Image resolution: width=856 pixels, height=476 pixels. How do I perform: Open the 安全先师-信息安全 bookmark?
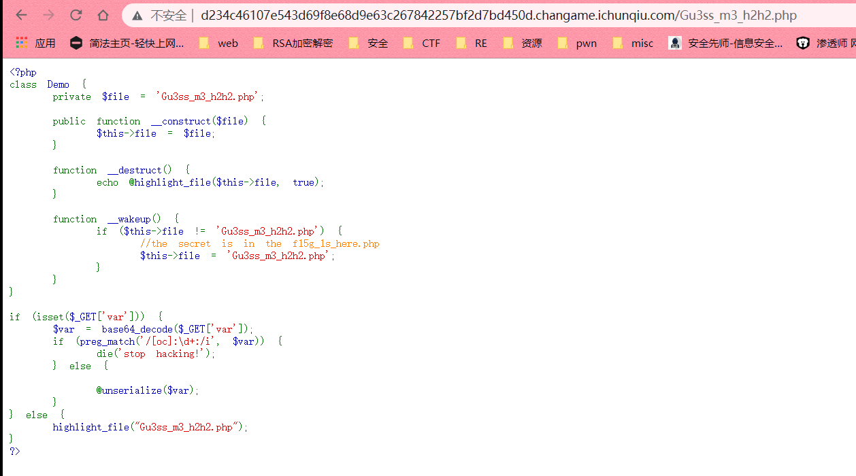click(x=725, y=43)
